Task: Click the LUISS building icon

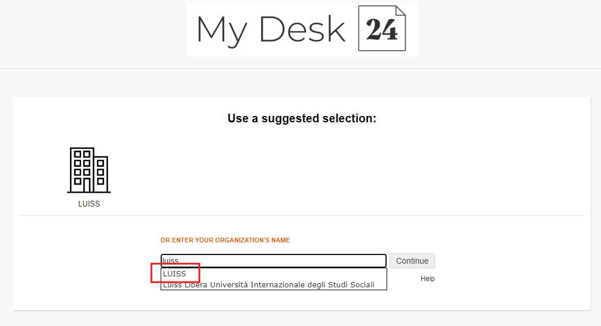Action: [x=89, y=170]
